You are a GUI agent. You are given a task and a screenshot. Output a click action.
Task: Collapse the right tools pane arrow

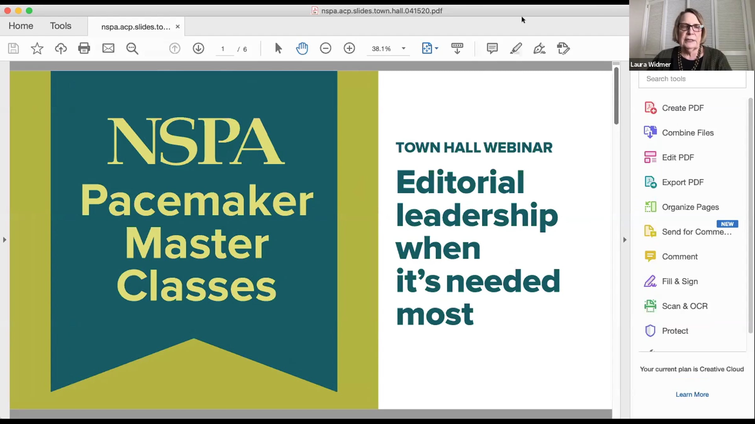625,240
